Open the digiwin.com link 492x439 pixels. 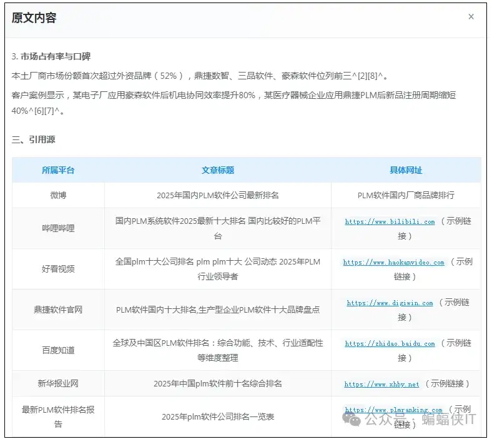pos(390,303)
